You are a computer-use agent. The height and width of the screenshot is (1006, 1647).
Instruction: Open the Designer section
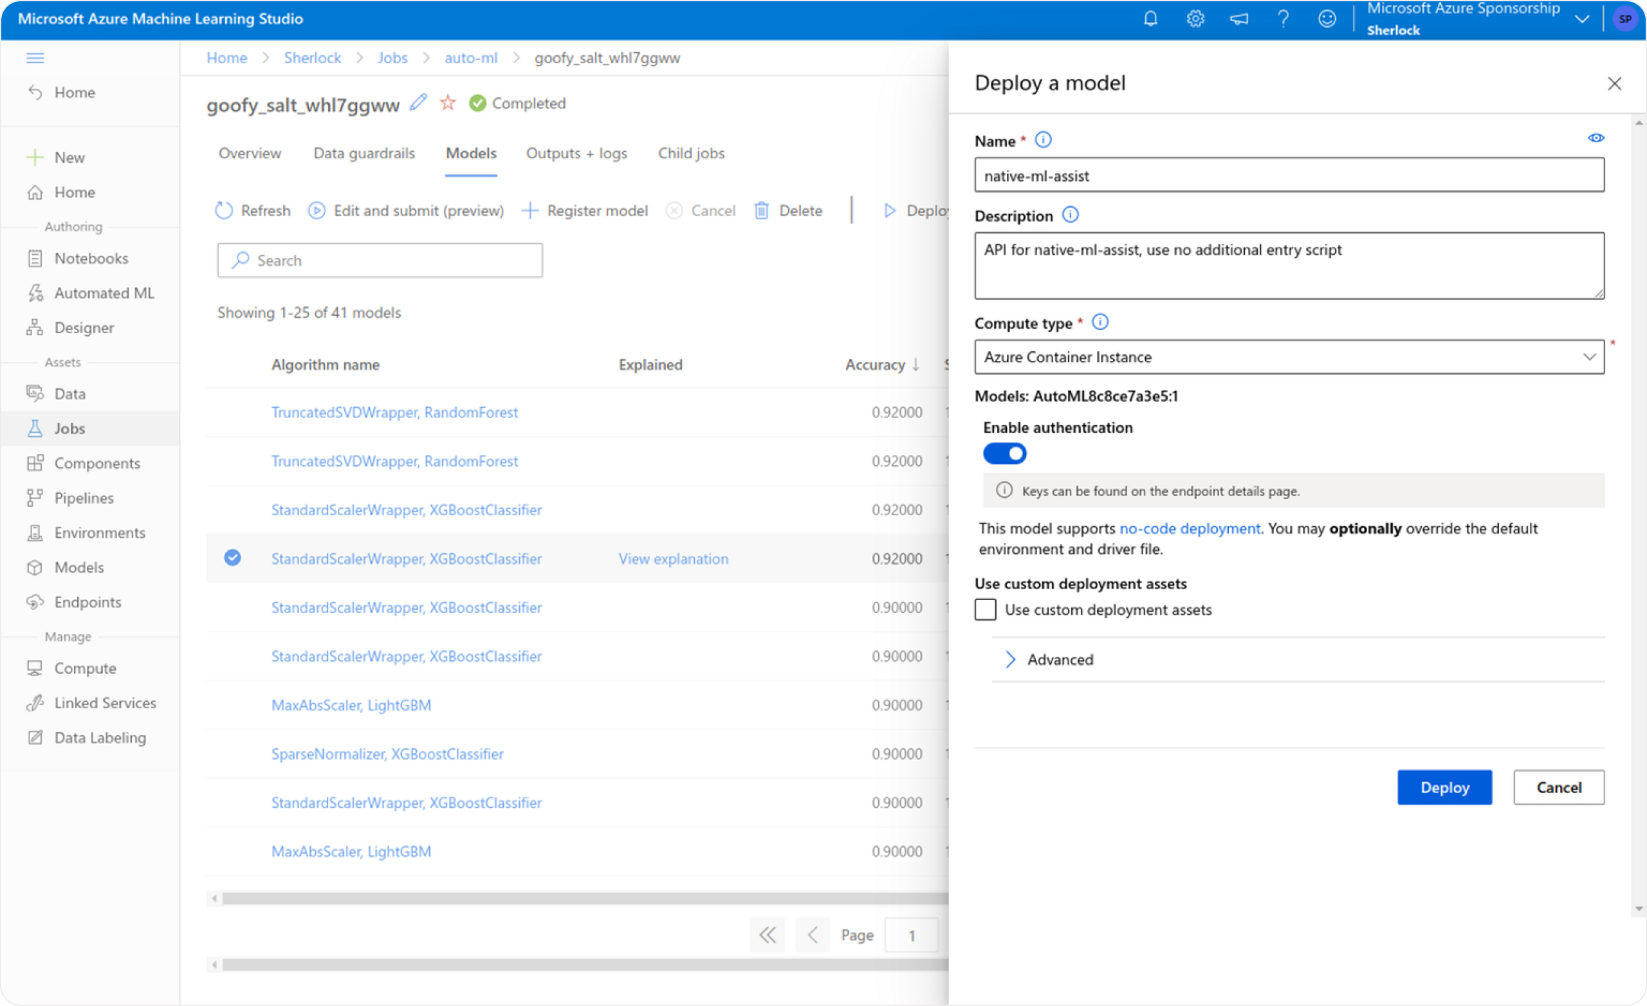pos(84,327)
